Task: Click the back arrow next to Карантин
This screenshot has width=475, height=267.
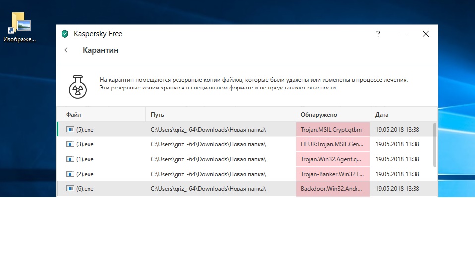Action: point(68,50)
